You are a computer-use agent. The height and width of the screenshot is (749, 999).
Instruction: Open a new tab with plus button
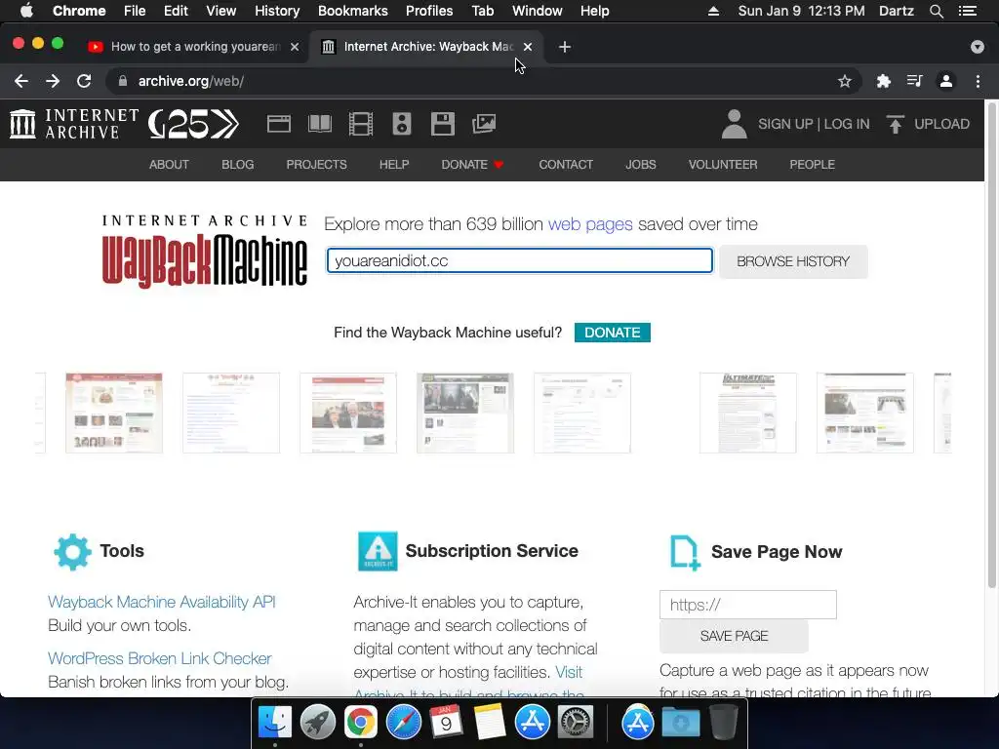[x=565, y=47]
